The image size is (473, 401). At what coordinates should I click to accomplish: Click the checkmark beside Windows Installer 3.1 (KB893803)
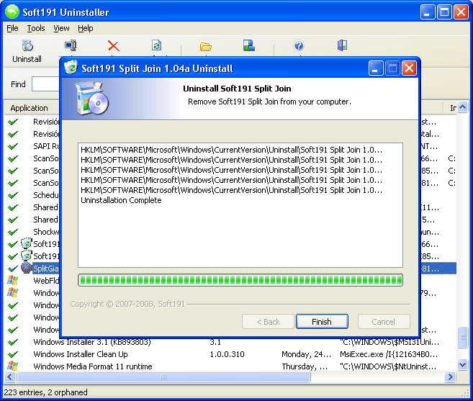(13, 342)
